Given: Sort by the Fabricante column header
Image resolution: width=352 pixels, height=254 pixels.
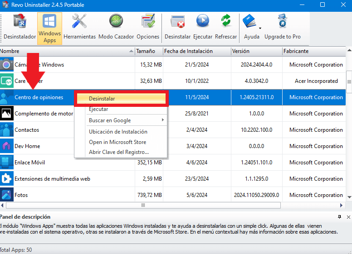Looking at the screenshot, I should point(314,51).
